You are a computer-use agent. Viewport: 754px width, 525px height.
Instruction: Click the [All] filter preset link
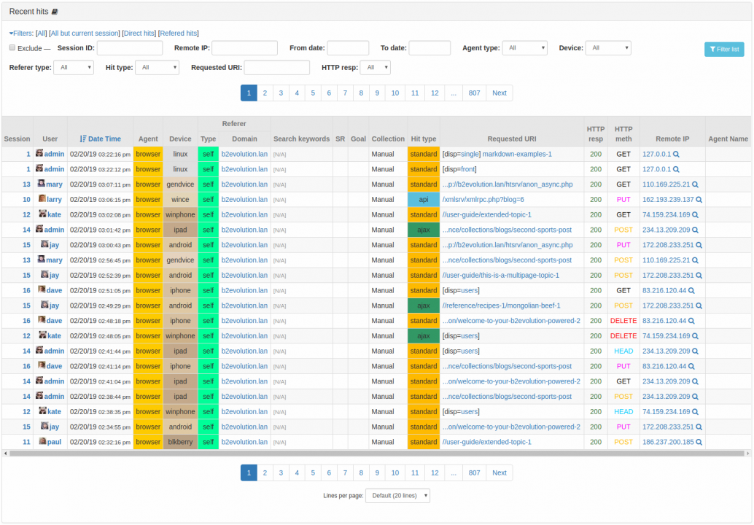tap(42, 33)
